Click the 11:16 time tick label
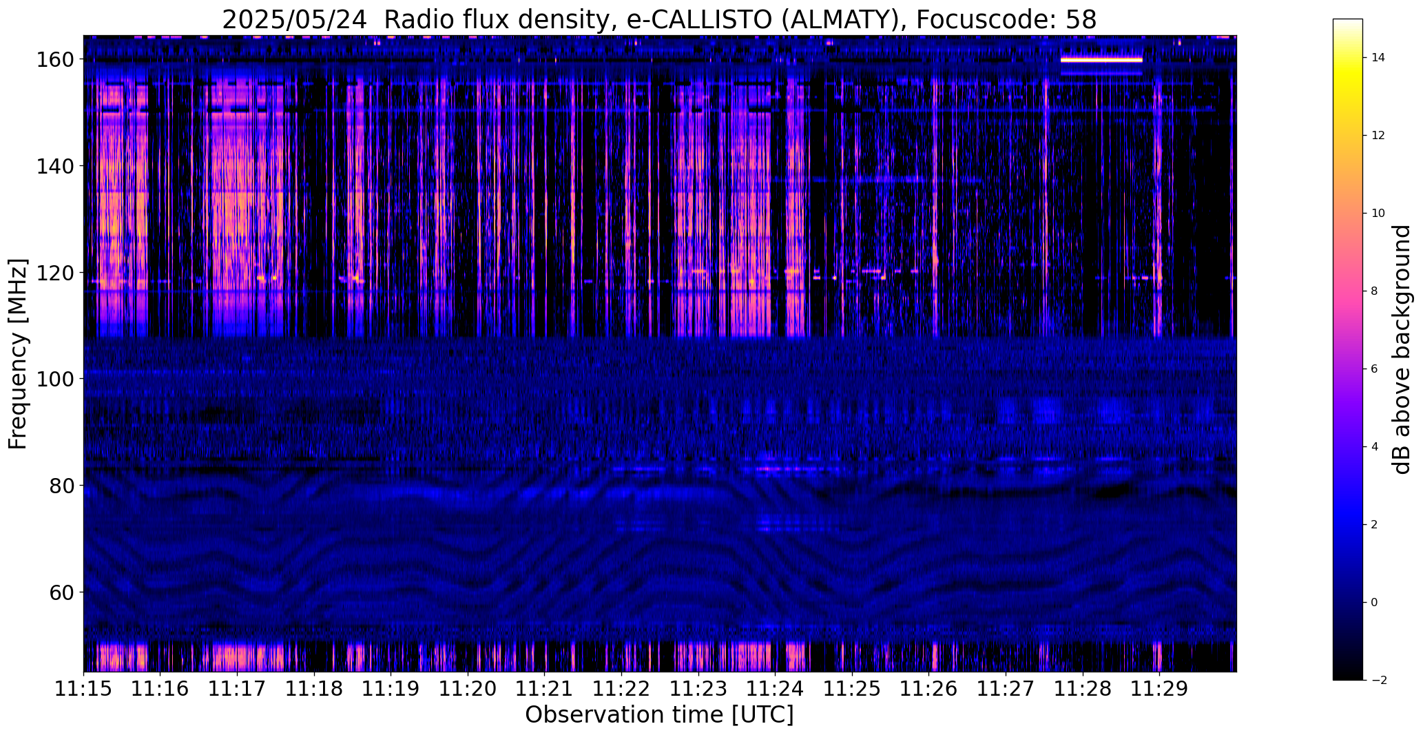This screenshot has width=1423, height=735. click(x=160, y=689)
